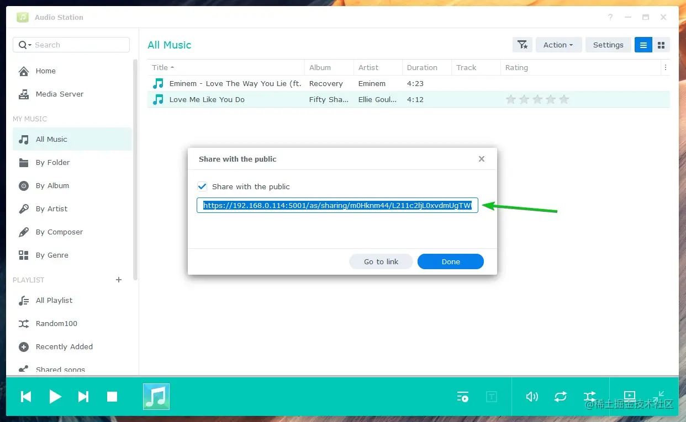
Task: Open the All Music sidebar icon
Action: [x=24, y=139]
